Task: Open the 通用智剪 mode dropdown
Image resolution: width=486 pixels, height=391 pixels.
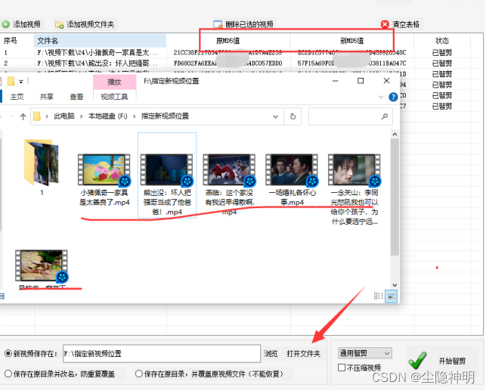Action: (x=364, y=353)
